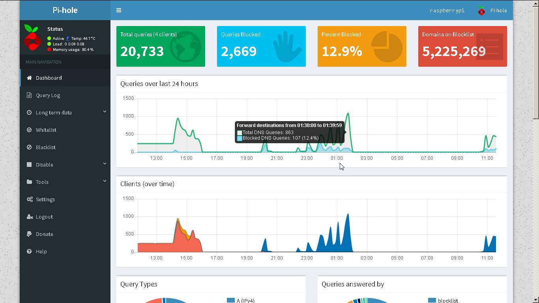
Task: Click the Whitelist check-circle icon
Action: (x=29, y=130)
